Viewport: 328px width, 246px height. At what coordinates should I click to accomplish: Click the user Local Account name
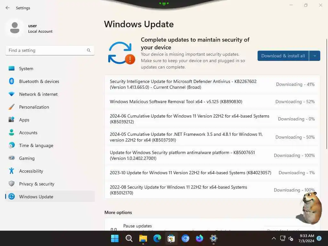click(x=40, y=29)
